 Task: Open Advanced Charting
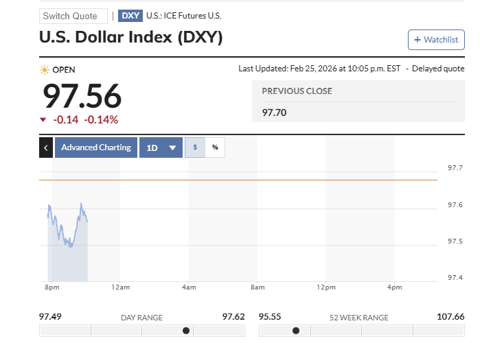point(96,147)
